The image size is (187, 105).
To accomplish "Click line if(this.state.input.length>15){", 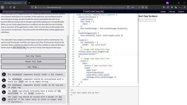I will [93, 52].
